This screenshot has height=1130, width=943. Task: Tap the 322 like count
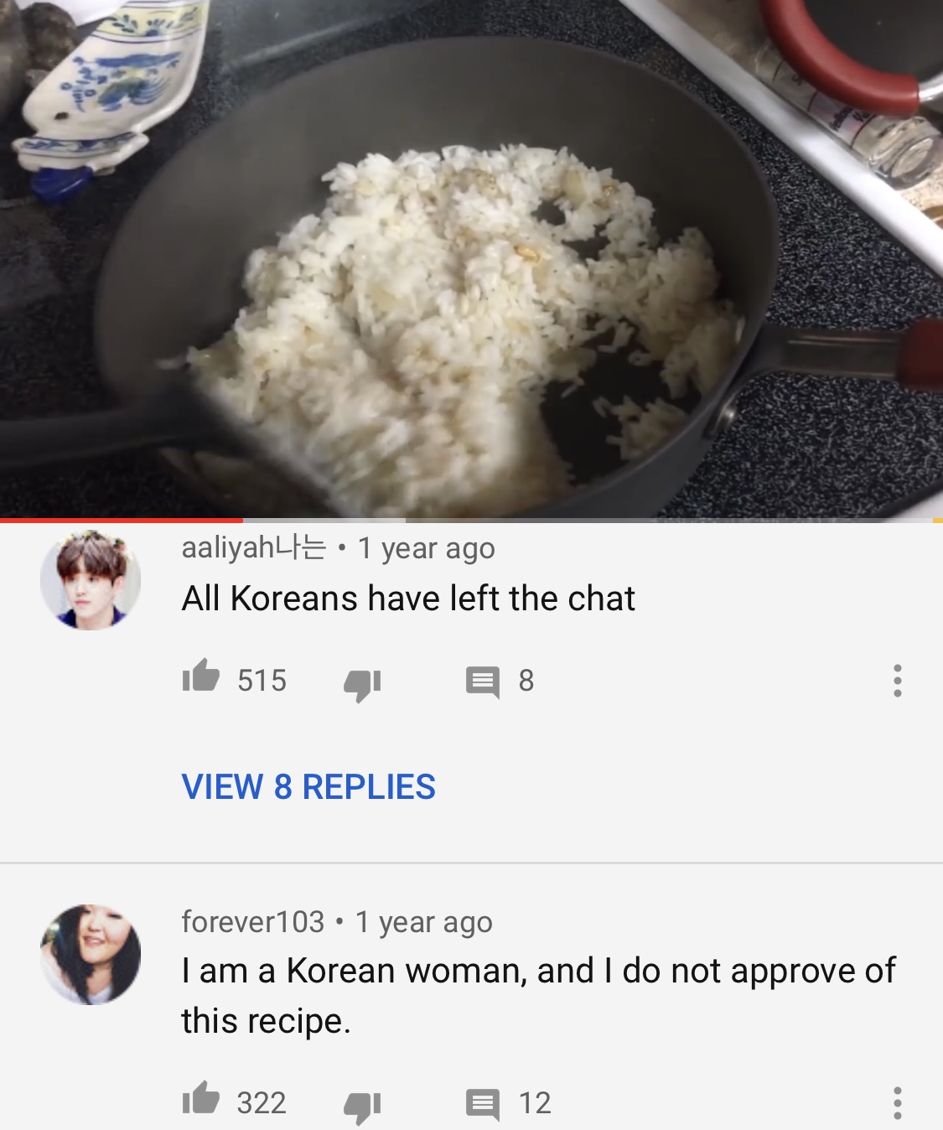coord(262,1103)
